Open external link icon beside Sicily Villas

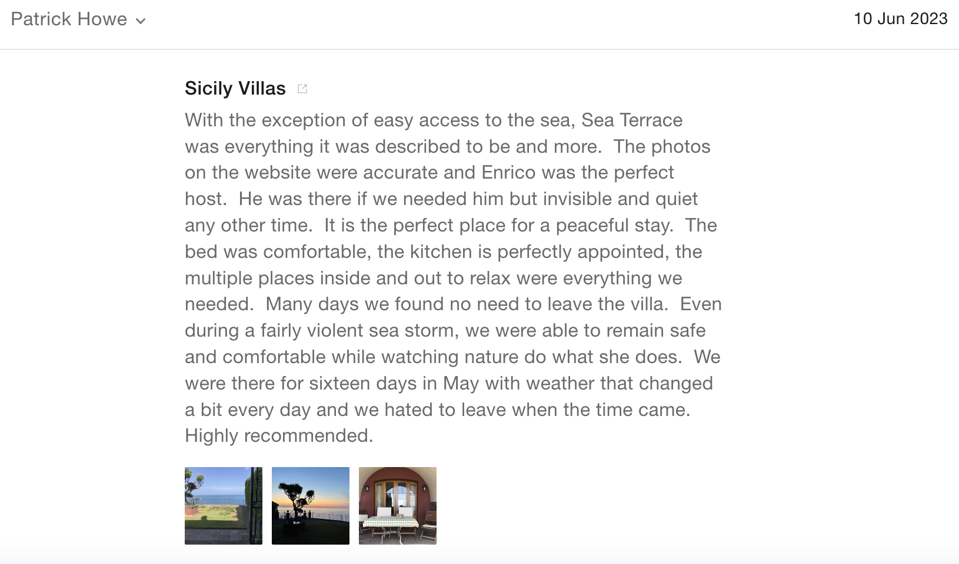pyautogui.click(x=302, y=89)
